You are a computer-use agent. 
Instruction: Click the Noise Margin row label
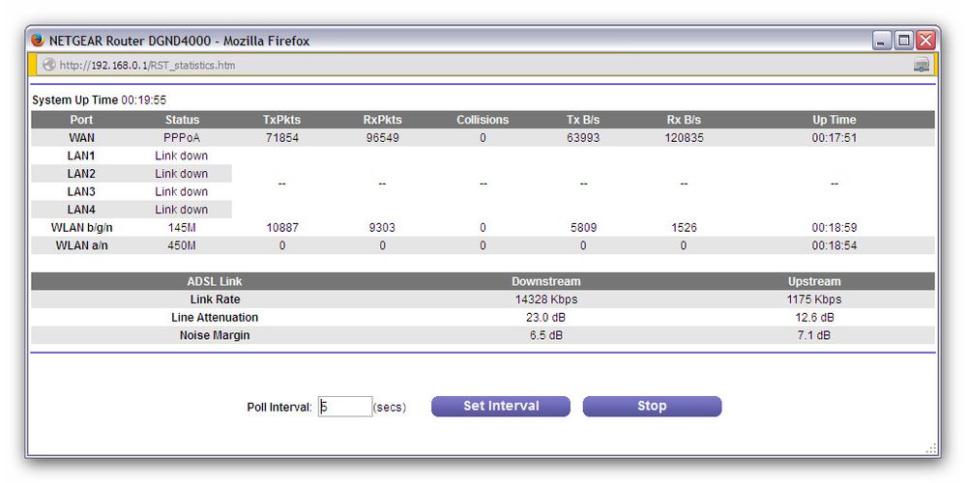(215, 335)
